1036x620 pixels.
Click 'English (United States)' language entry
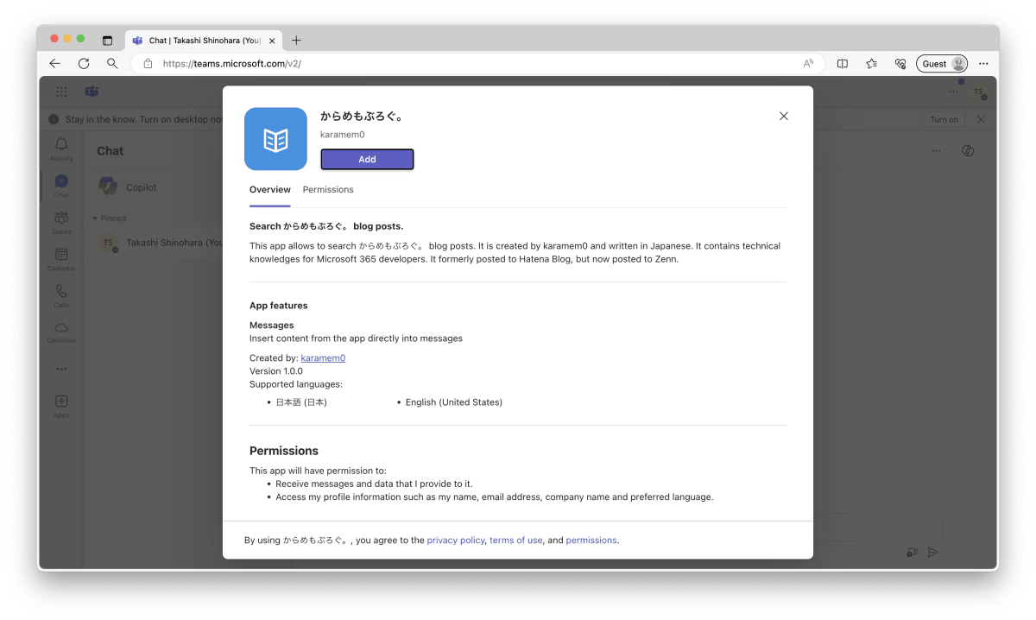coord(454,402)
